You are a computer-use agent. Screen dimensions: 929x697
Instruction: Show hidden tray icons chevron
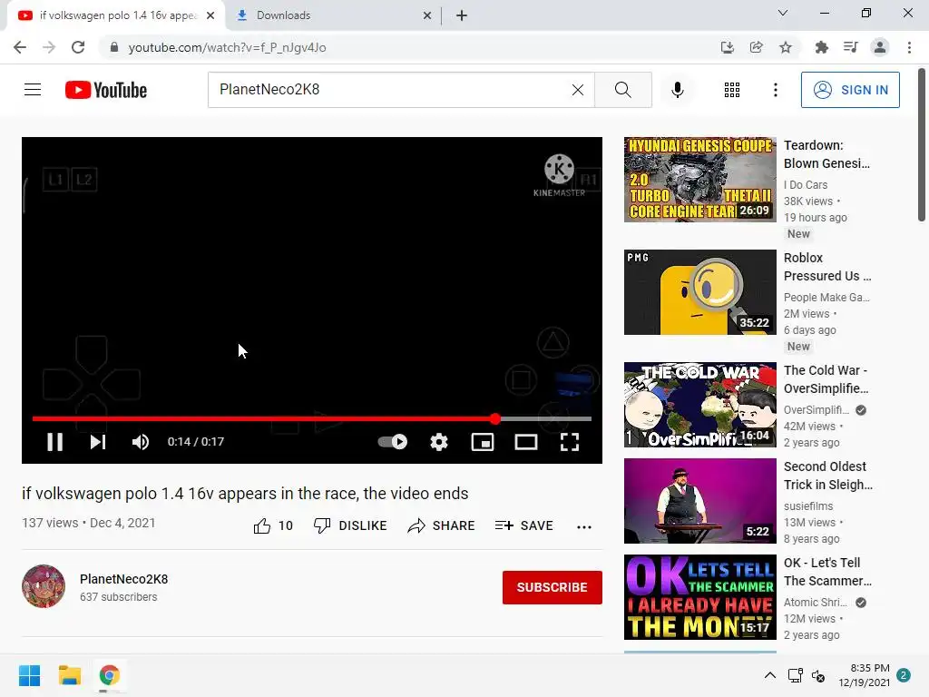[x=769, y=675]
